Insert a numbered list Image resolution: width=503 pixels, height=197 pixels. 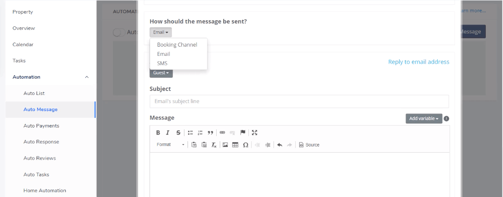[x=200, y=133]
